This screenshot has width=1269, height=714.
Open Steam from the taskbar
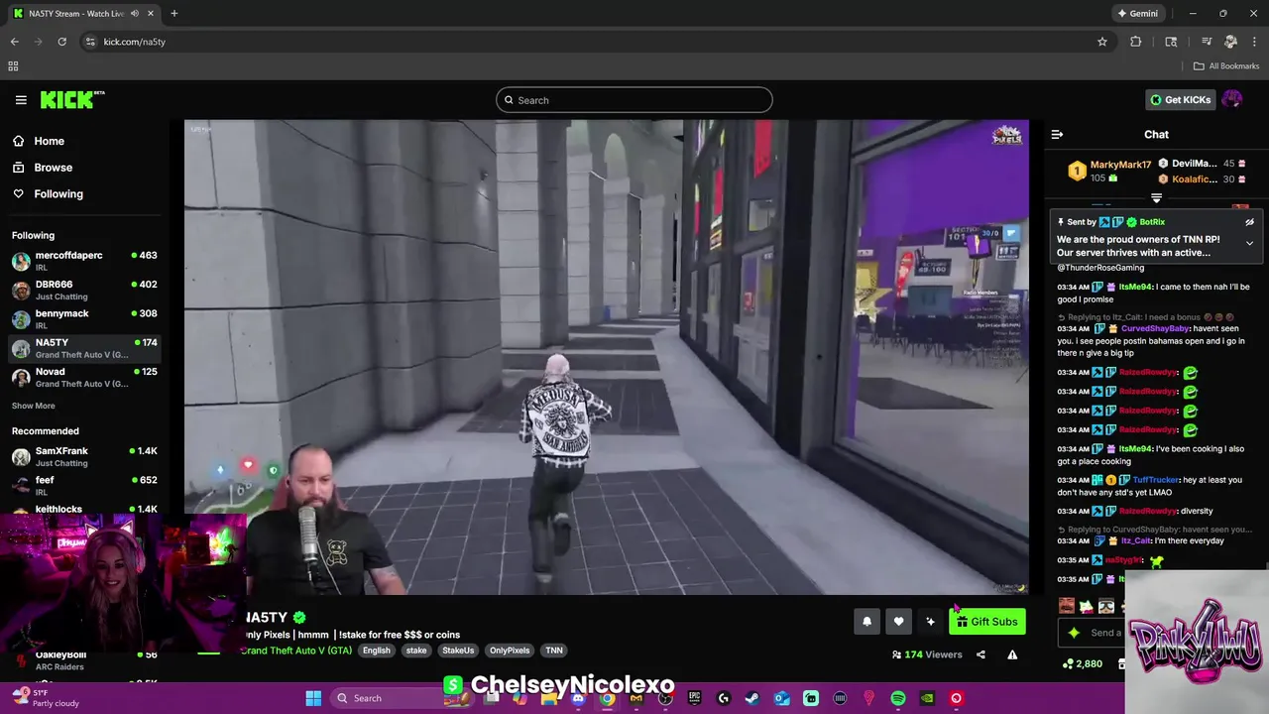[752, 698]
